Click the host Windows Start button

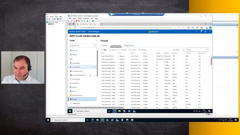tap(48, 120)
